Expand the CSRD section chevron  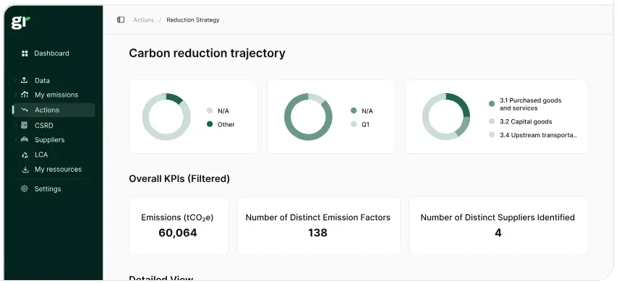tap(16, 125)
